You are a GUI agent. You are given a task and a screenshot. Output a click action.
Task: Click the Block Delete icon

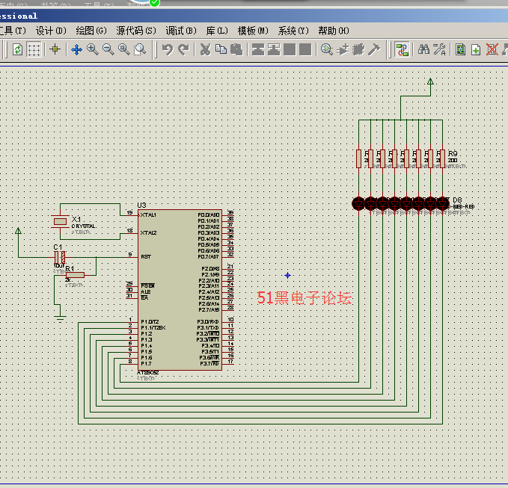305,49
